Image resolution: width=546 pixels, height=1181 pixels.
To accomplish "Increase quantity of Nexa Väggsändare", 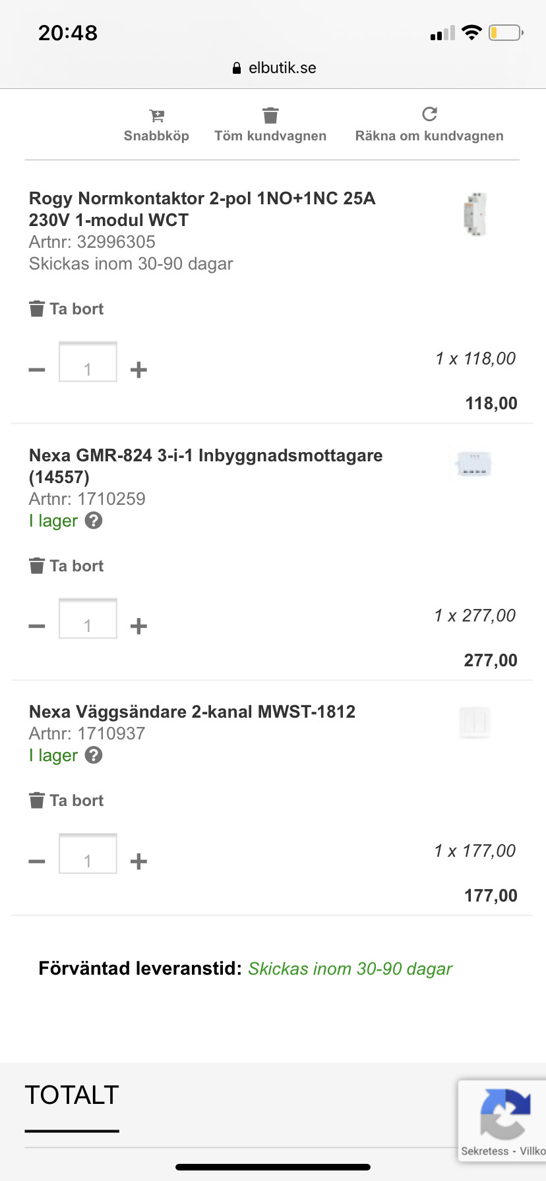I will 138,861.
